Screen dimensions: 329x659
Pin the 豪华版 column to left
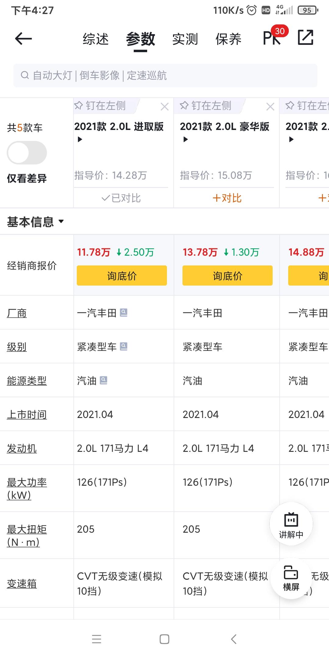(206, 106)
